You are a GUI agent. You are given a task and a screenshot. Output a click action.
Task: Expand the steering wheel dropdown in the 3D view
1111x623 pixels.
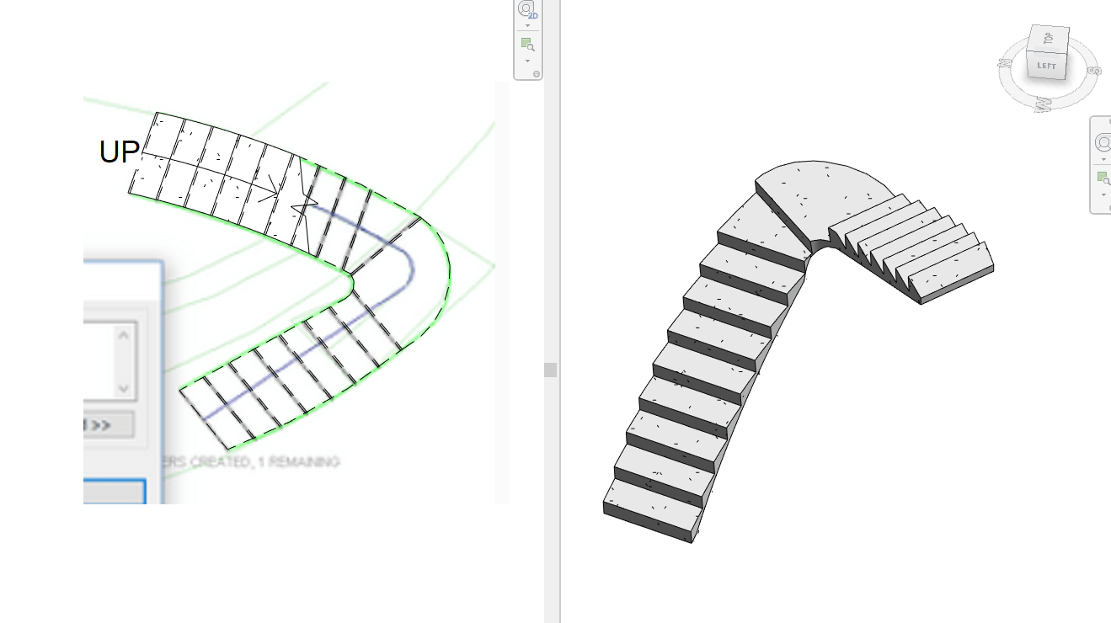tap(1103, 160)
